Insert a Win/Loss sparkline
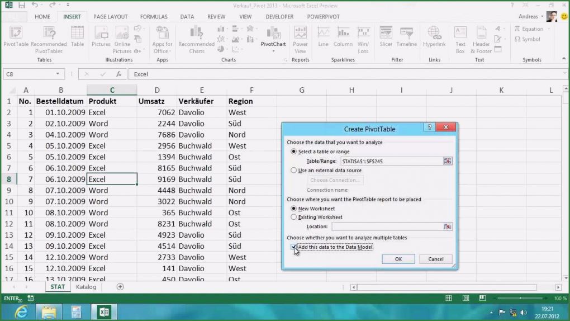 (x=363, y=40)
